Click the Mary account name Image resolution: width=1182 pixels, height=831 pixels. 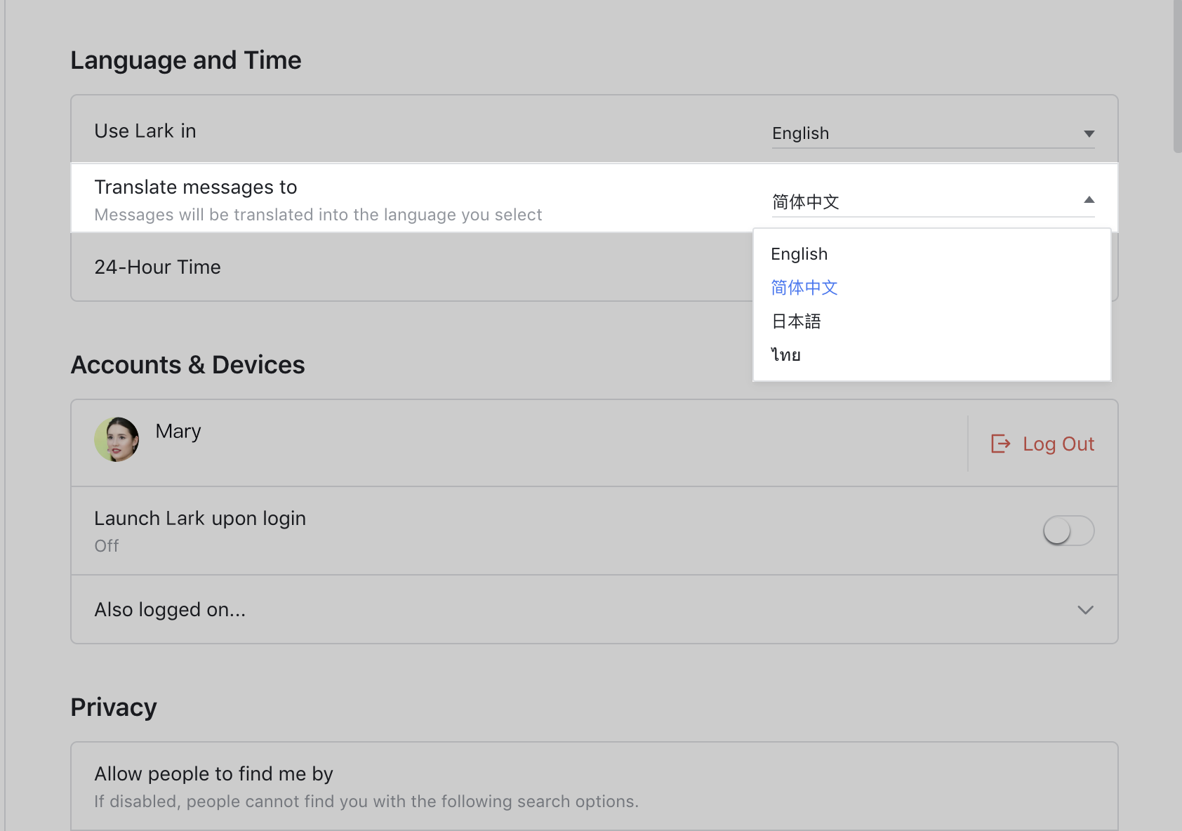pyautogui.click(x=178, y=431)
